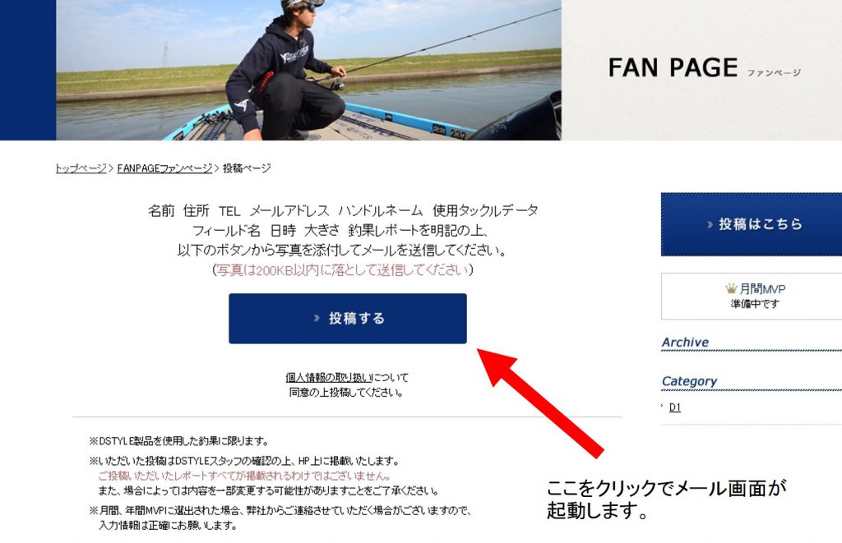
Task: Click the double-chevron icon on 投稿はこちら
Action: click(x=710, y=224)
